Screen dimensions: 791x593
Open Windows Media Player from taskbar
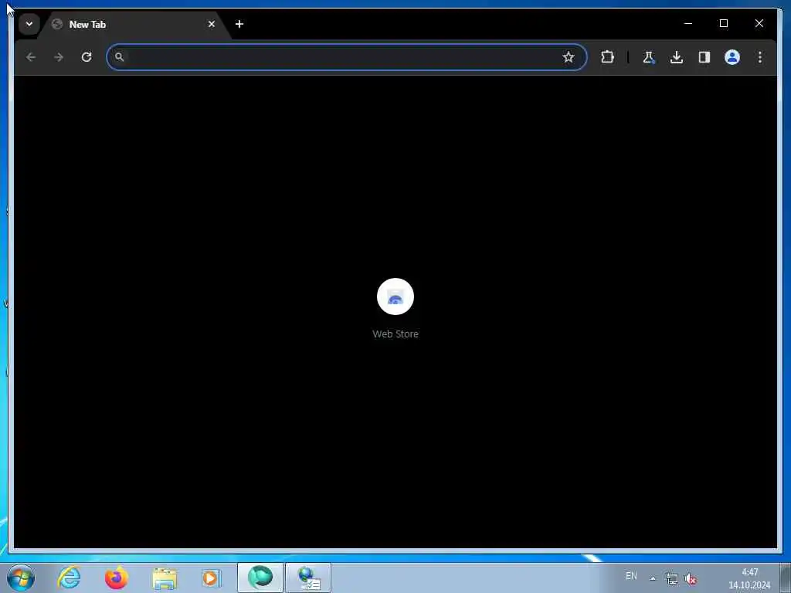click(x=211, y=578)
